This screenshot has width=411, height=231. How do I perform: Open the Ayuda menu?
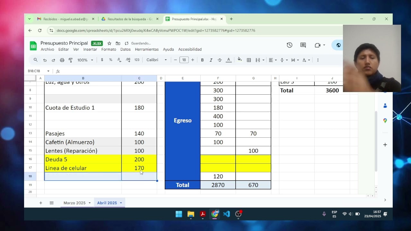click(168, 49)
